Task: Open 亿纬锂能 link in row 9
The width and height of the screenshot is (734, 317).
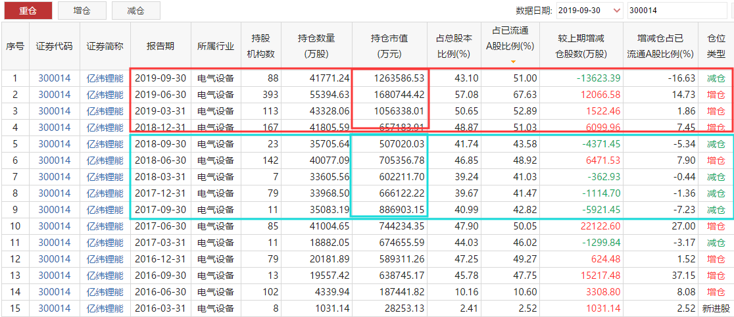Action: tap(105, 210)
